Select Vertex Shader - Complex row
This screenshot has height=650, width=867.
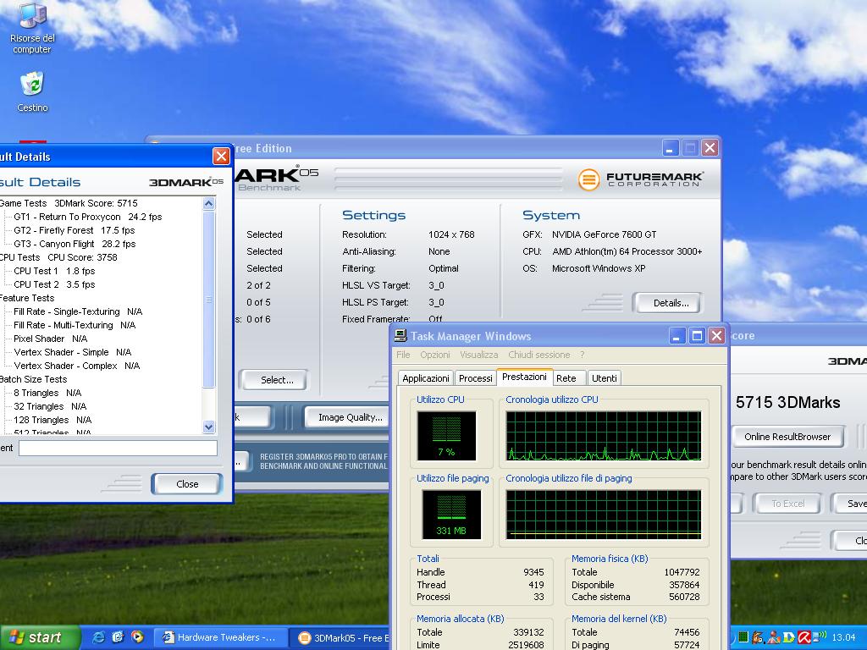pyautogui.click(x=77, y=366)
